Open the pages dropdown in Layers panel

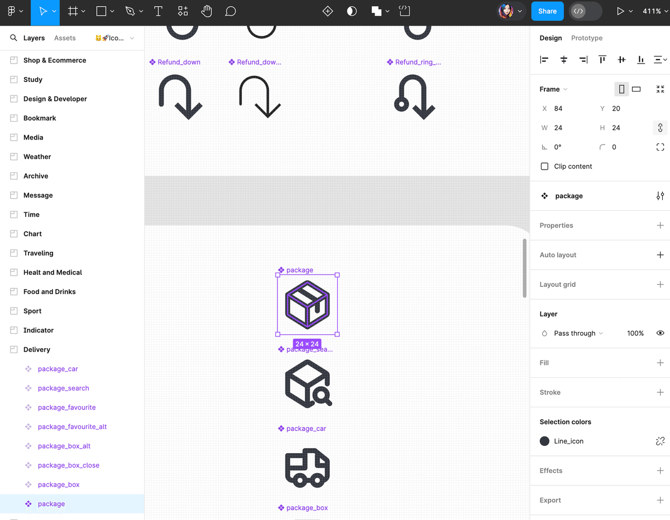(115, 38)
